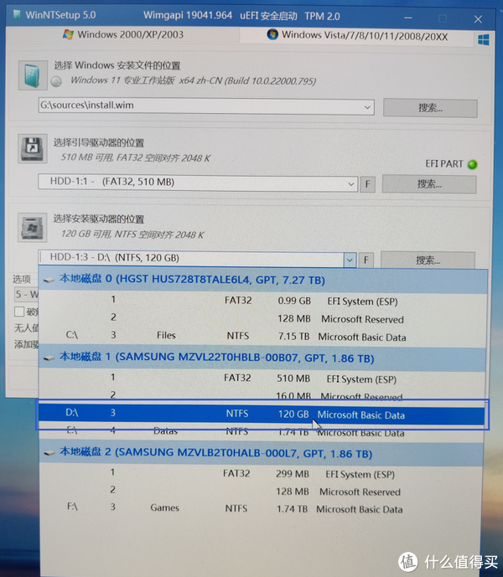Select disk 0 partition 2 128 MB Microsoft Reserved

[x=263, y=318]
